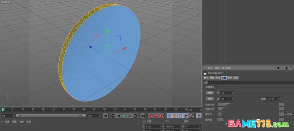Toggle the parameter P keyframe icon
Viewport: 294px width, 131px height.
coord(186,116)
